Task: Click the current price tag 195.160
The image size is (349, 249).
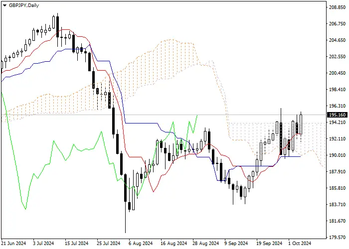Action: (337, 115)
